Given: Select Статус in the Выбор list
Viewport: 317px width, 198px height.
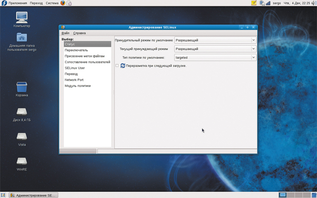Looking at the screenshot, I should [x=87, y=44].
